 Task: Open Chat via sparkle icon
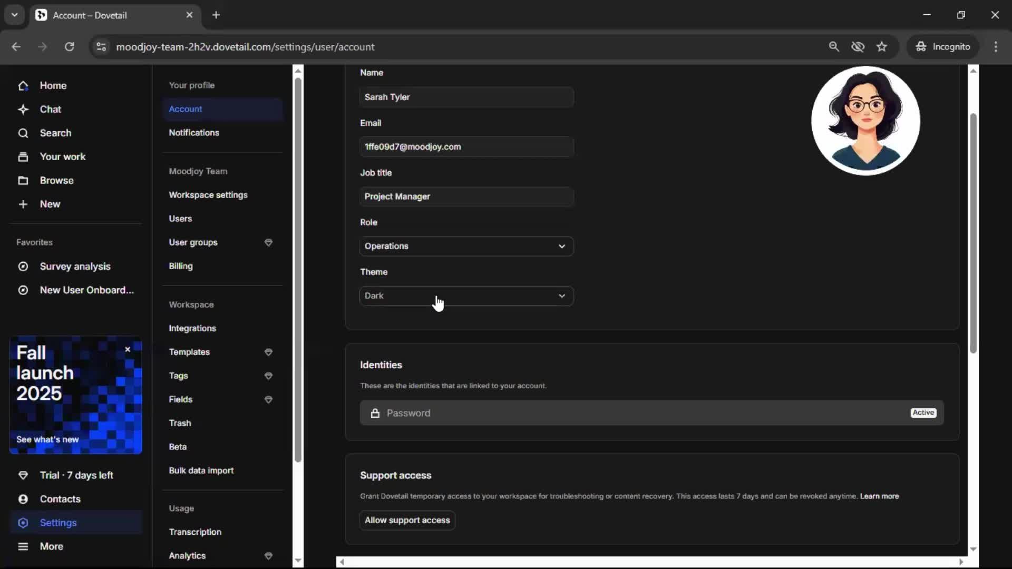23,109
